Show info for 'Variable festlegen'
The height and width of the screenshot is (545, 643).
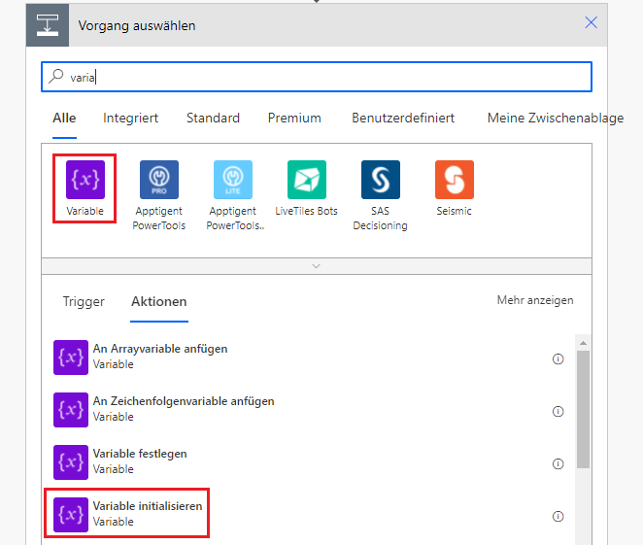tap(558, 463)
